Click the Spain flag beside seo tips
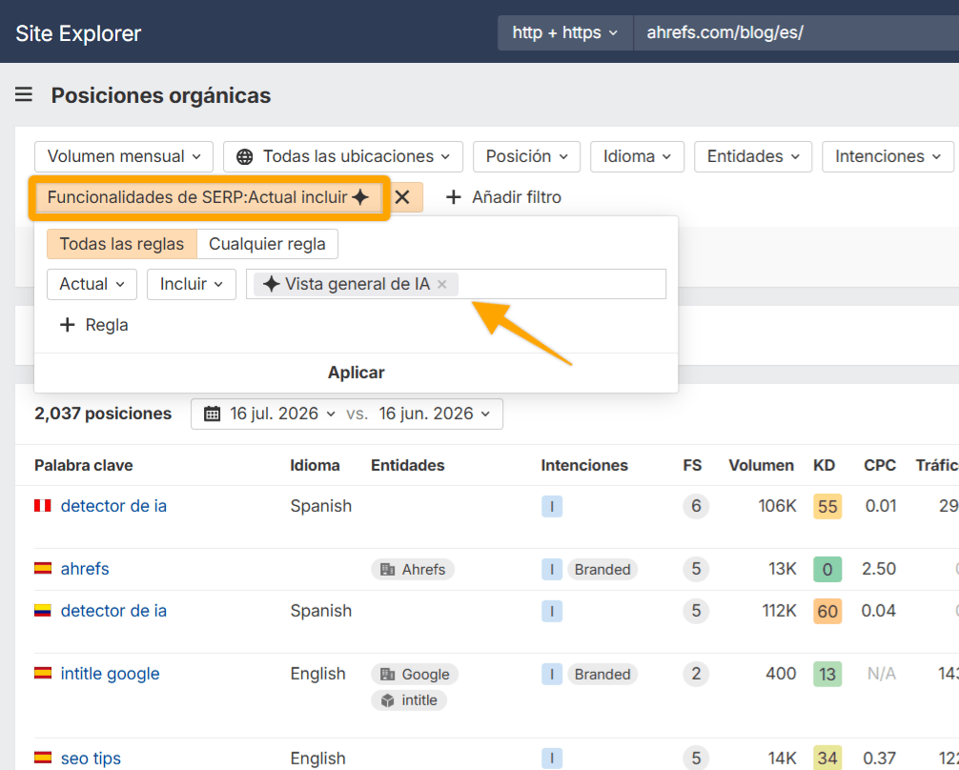 tap(42, 758)
